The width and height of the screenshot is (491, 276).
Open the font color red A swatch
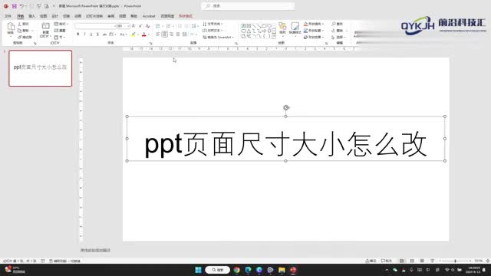[x=144, y=34]
